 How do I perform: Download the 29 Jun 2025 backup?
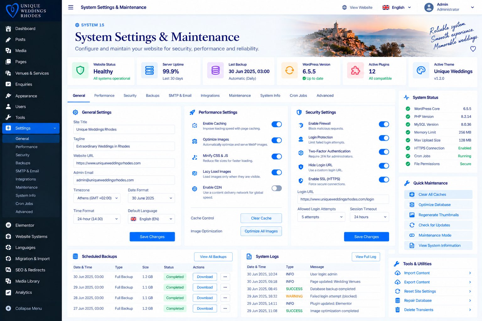(205, 287)
